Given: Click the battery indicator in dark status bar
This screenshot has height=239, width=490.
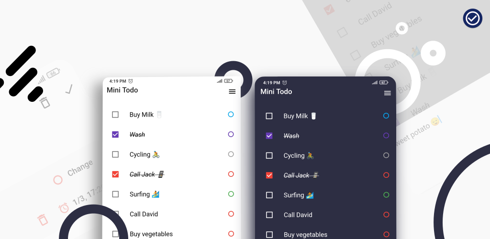Looking at the screenshot, I should click(384, 82).
